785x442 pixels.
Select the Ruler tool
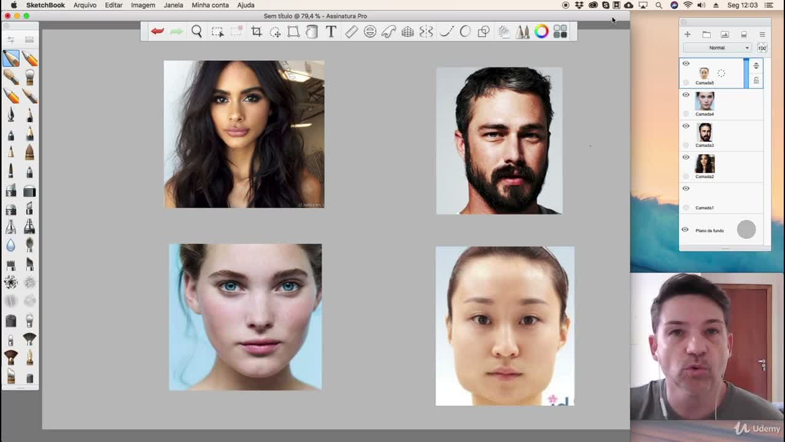(x=351, y=31)
